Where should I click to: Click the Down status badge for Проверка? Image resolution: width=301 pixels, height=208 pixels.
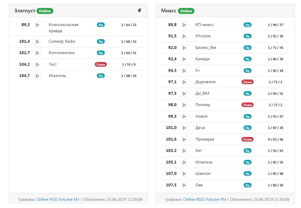247,140
